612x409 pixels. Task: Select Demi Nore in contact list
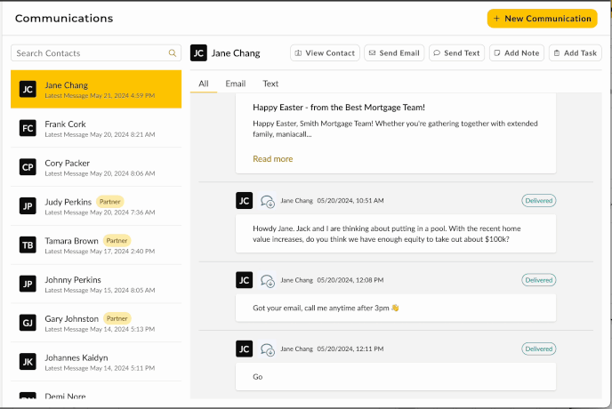pos(96,390)
